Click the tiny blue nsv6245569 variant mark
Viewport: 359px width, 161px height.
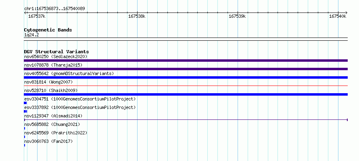25,137
